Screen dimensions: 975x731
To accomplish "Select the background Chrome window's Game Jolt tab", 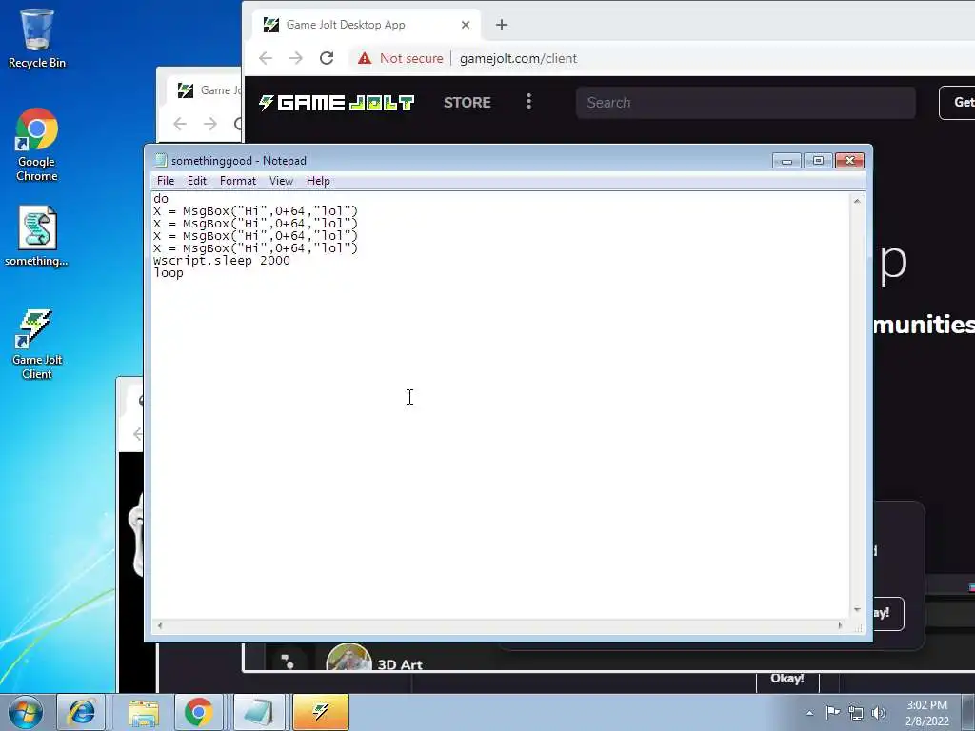I will [x=204, y=90].
